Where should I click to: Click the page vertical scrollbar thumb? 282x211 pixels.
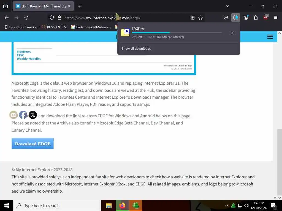click(280, 162)
